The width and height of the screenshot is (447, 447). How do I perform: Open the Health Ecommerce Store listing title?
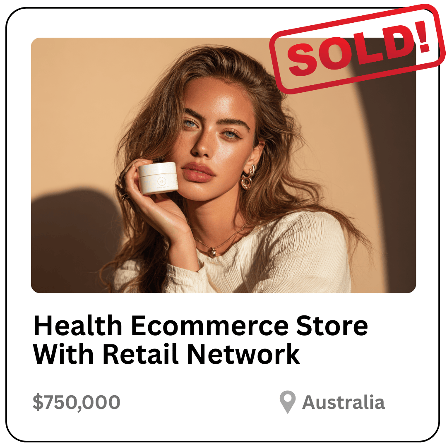pos(201,339)
